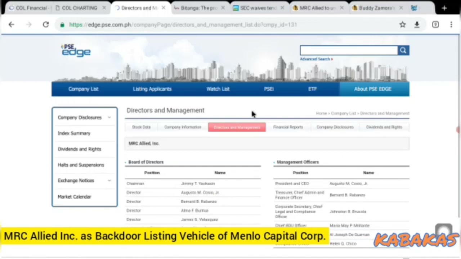Click the Home breadcrumb link

321,113
